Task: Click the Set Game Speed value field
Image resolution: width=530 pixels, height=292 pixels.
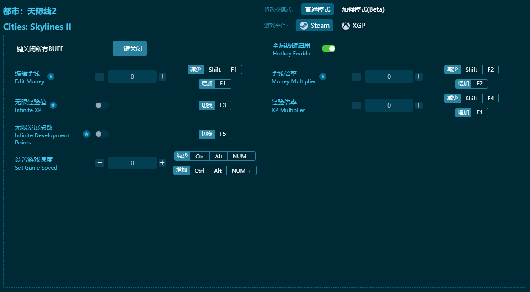Action: pyautogui.click(x=132, y=163)
